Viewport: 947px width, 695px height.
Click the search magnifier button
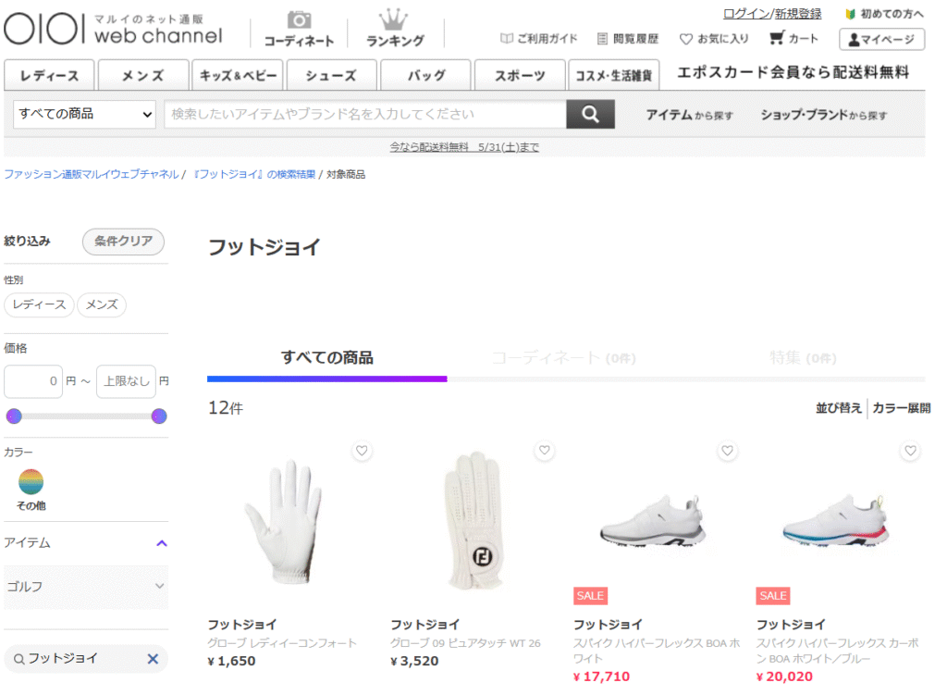590,114
